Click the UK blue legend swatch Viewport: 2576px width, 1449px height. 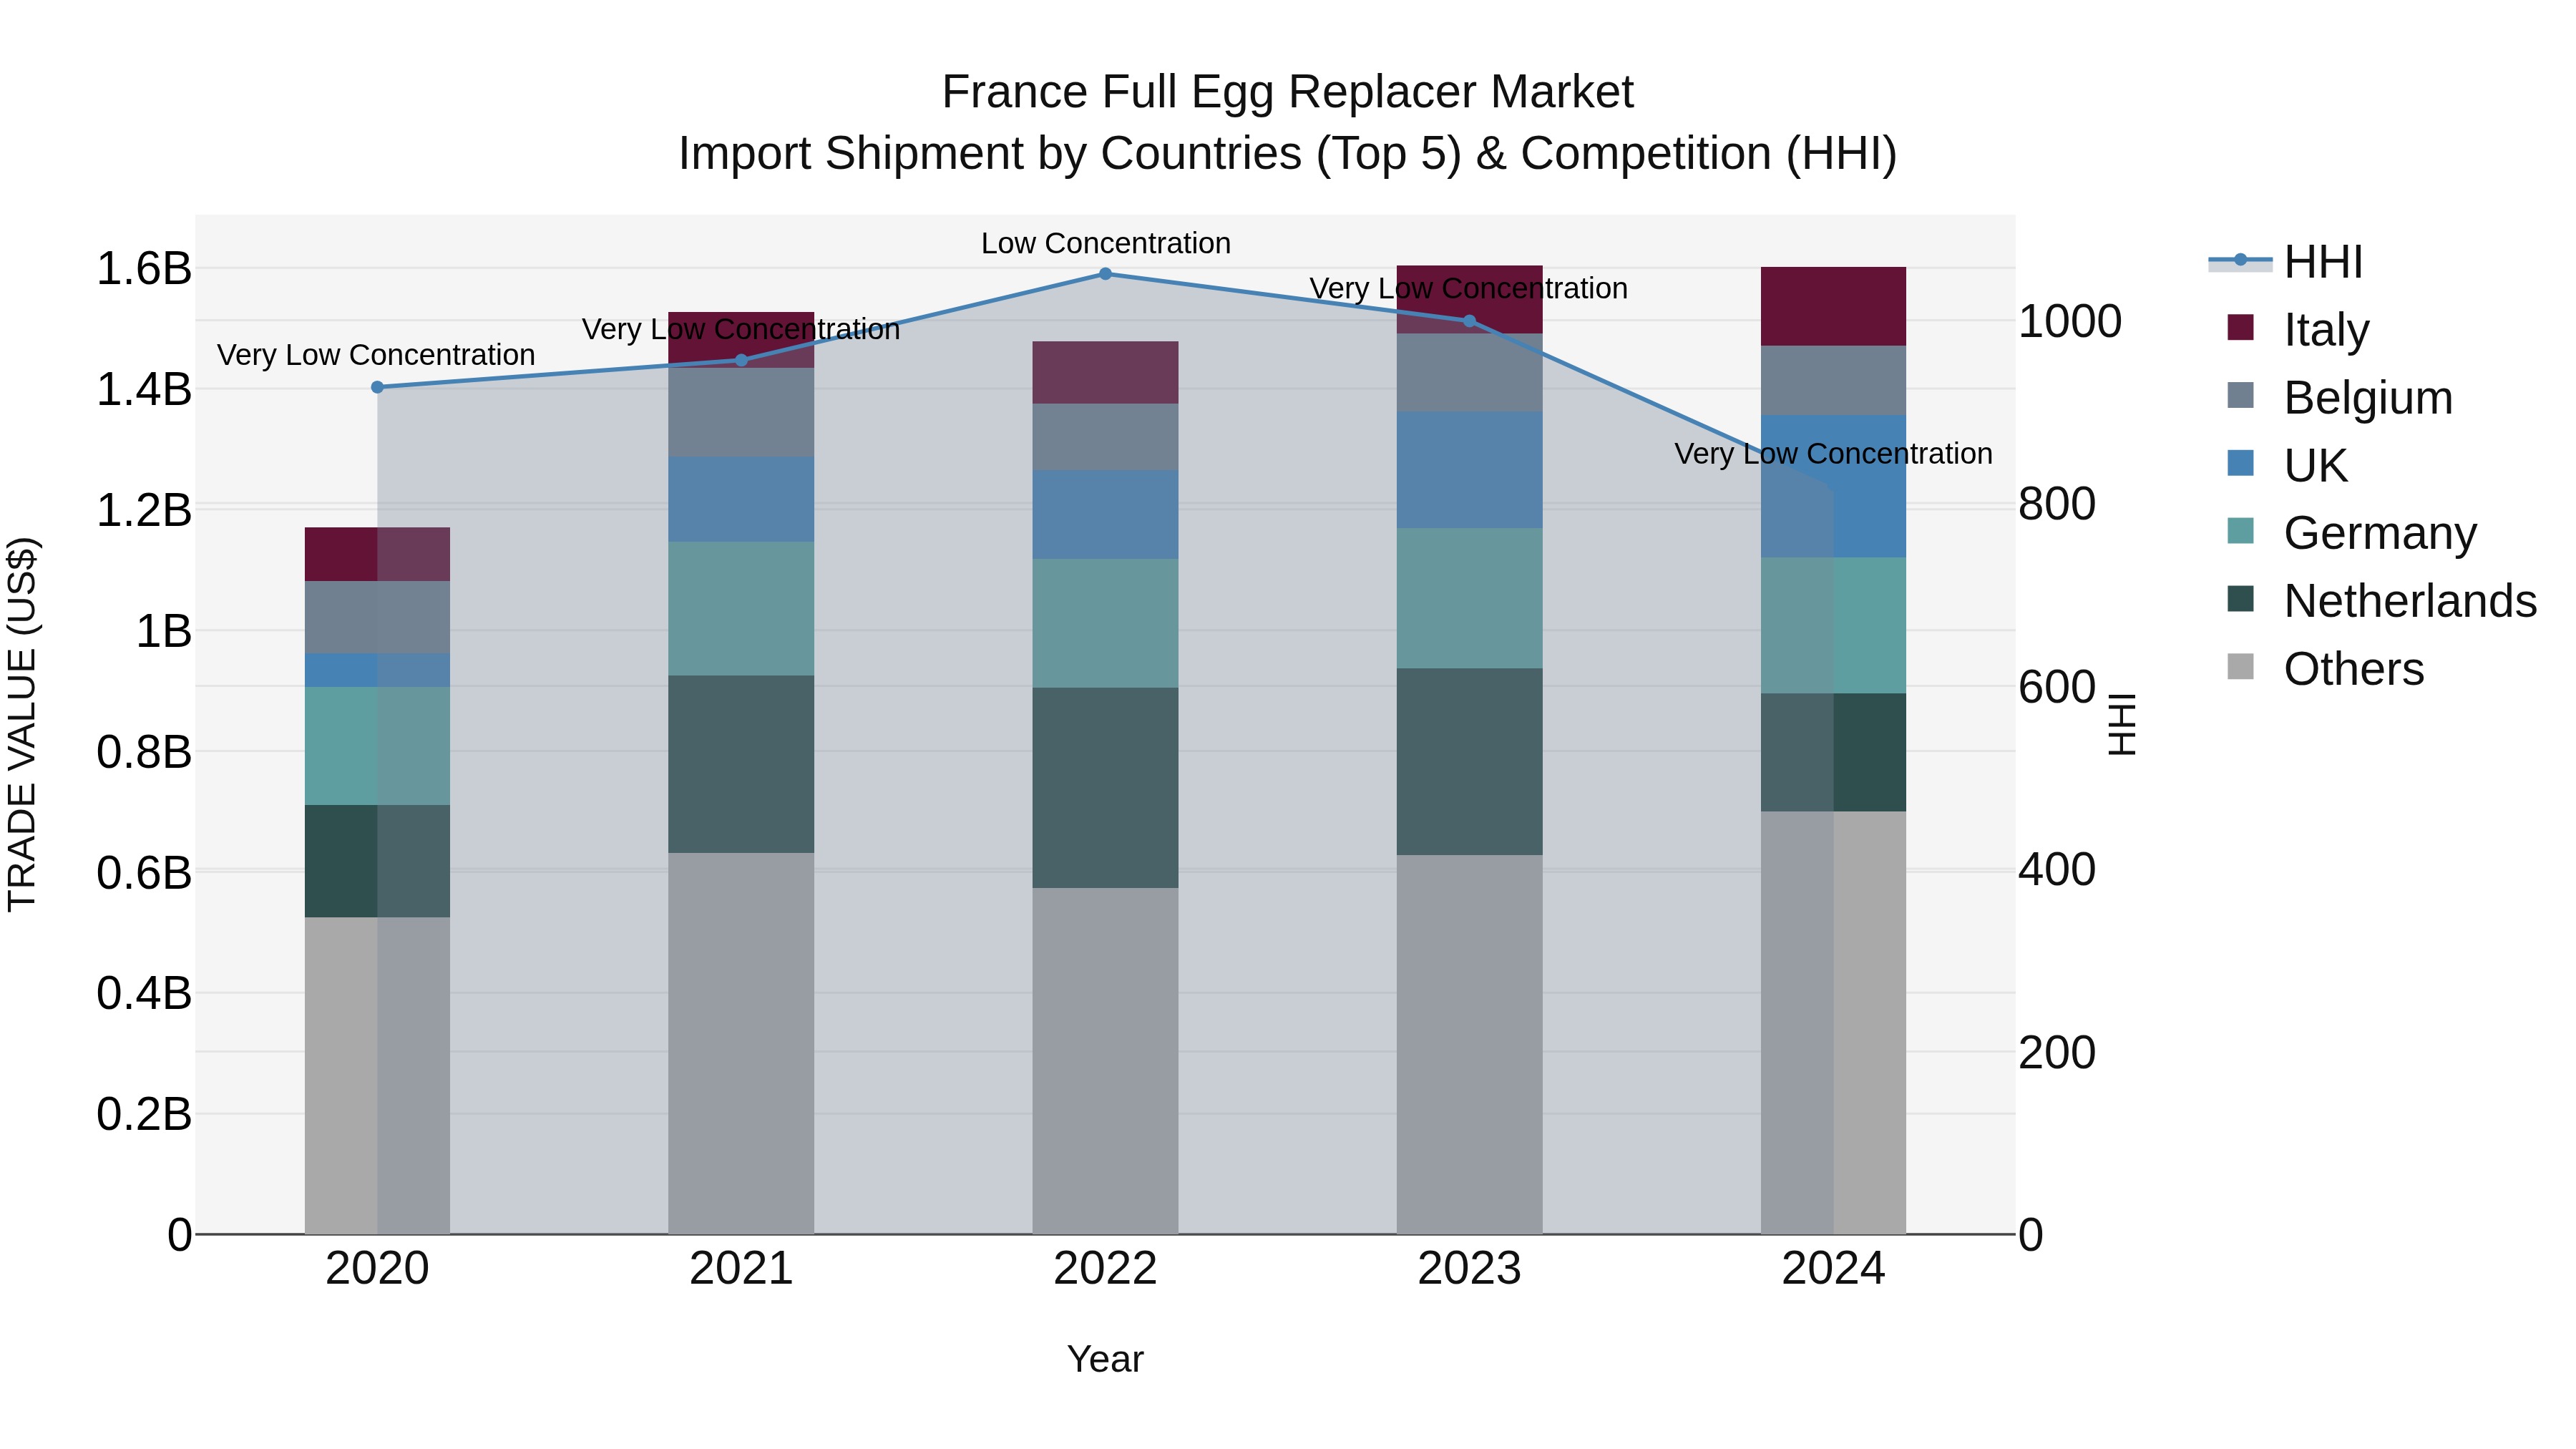pyautogui.click(x=2241, y=464)
